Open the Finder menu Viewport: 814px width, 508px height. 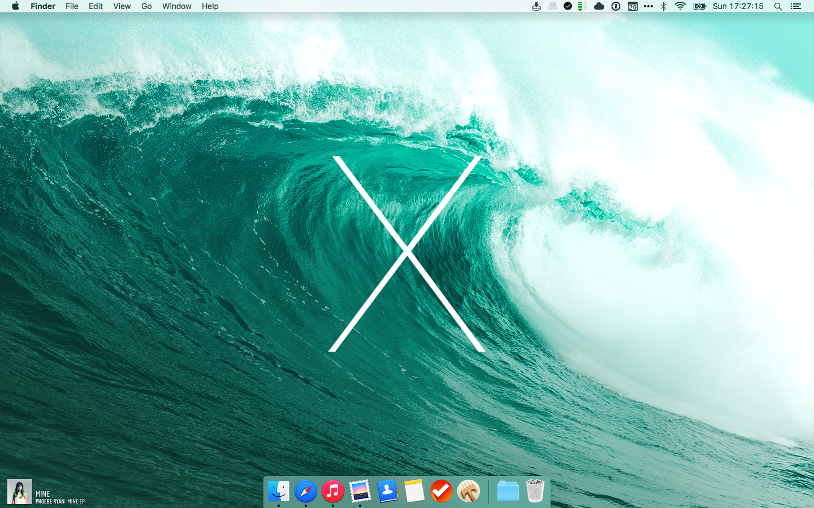(x=43, y=6)
